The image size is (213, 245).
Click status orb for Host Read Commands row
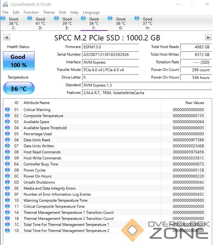coord(7,152)
